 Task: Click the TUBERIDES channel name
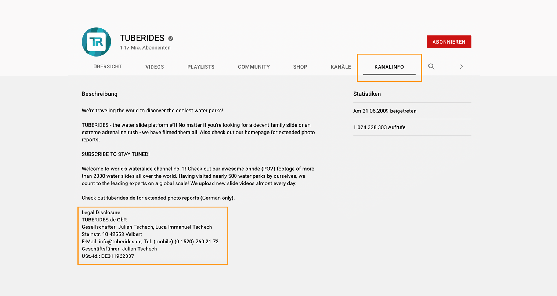tap(142, 38)
